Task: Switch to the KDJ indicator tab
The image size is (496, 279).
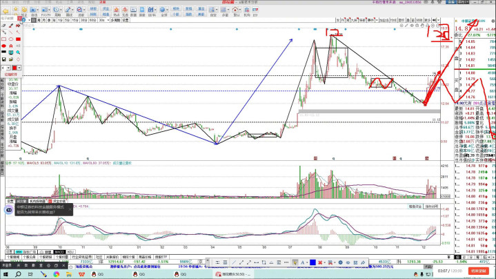Action: tap(70, 251)
